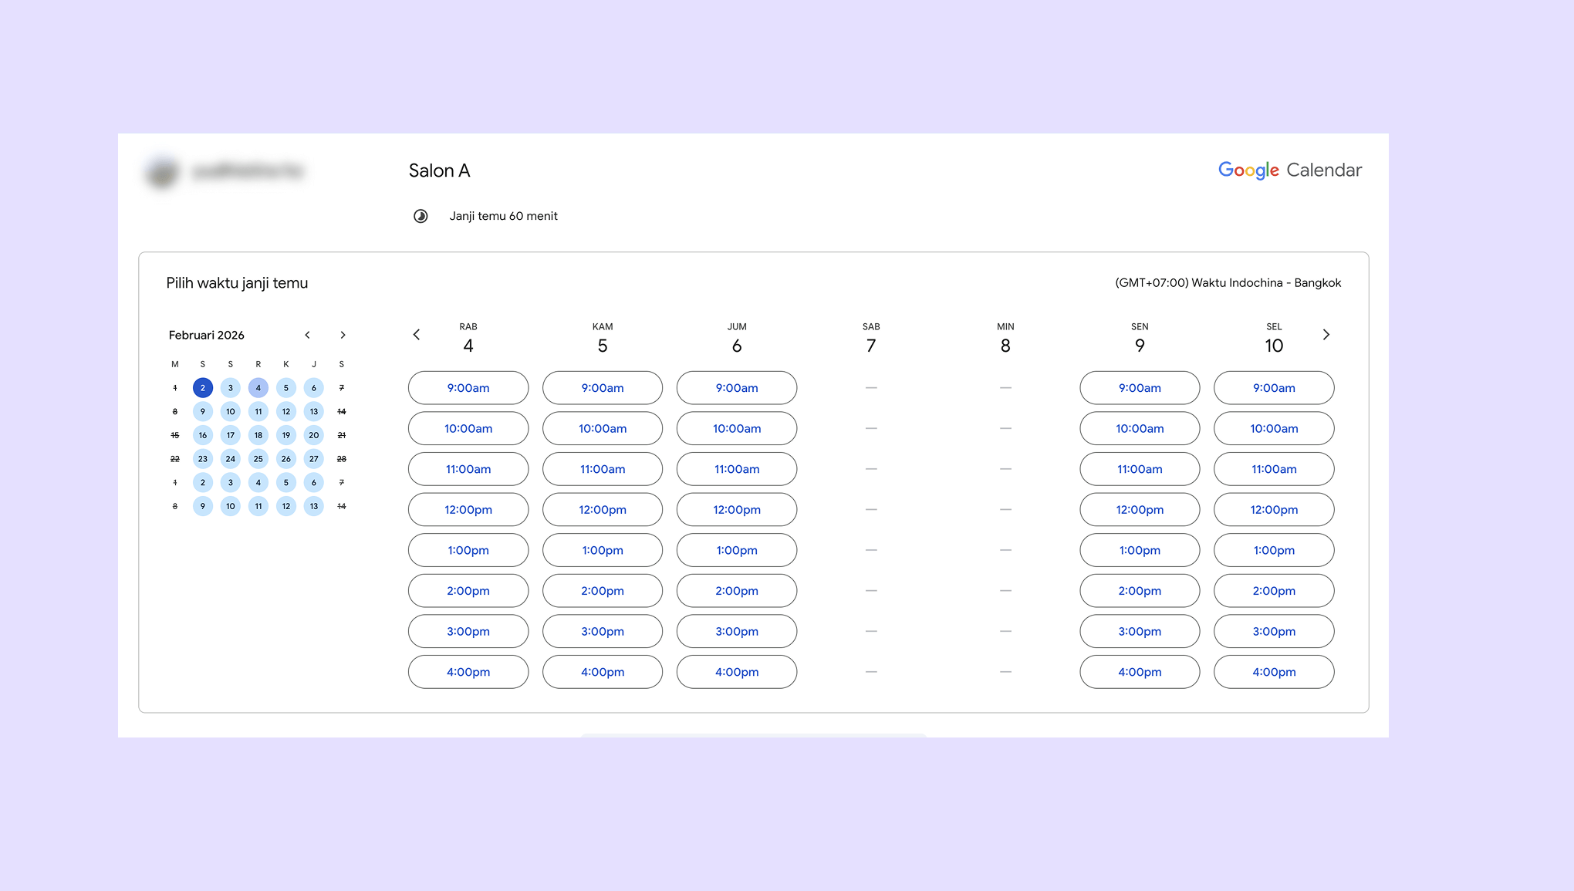Show previous week of appointment slots

point(417,335)
